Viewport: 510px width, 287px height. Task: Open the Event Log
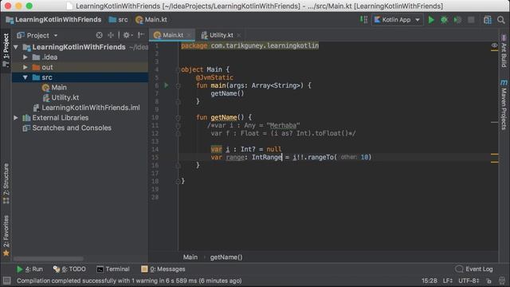[x=474, y=269]
